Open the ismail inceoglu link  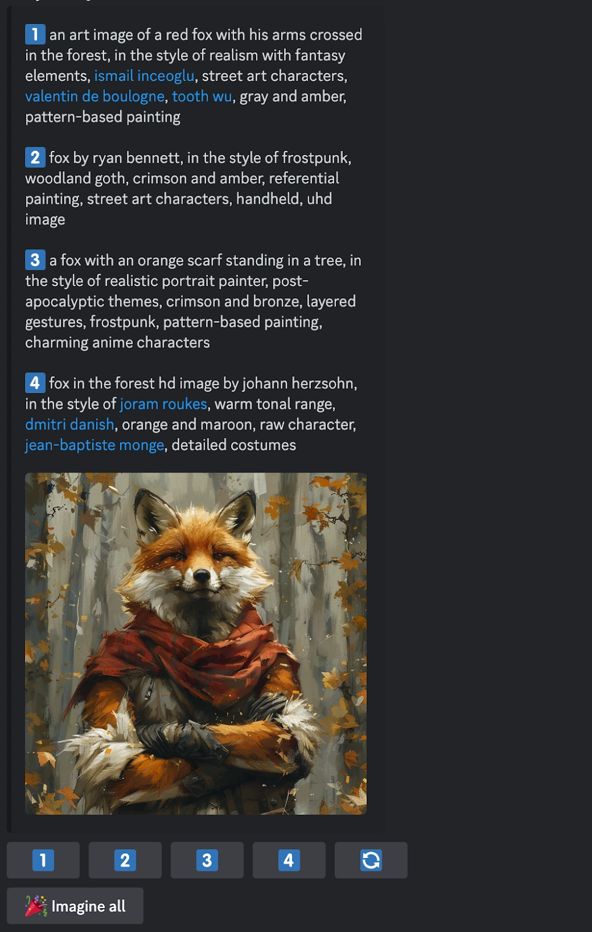click(x=144, y=76)
